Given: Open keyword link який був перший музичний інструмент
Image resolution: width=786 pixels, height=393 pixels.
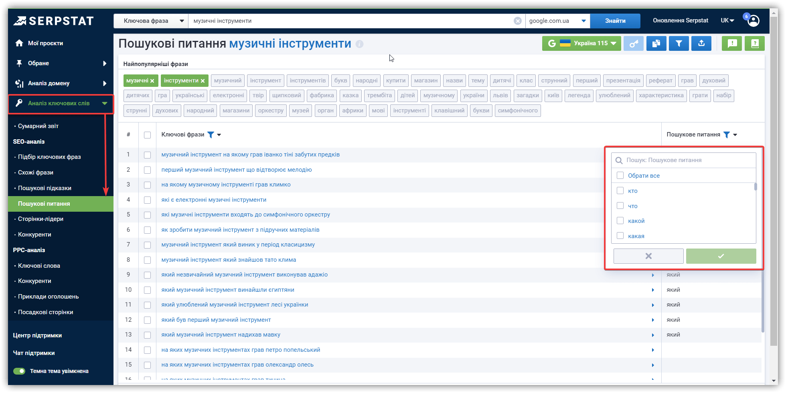Looking at the screenshot, I should pos(216,320).
